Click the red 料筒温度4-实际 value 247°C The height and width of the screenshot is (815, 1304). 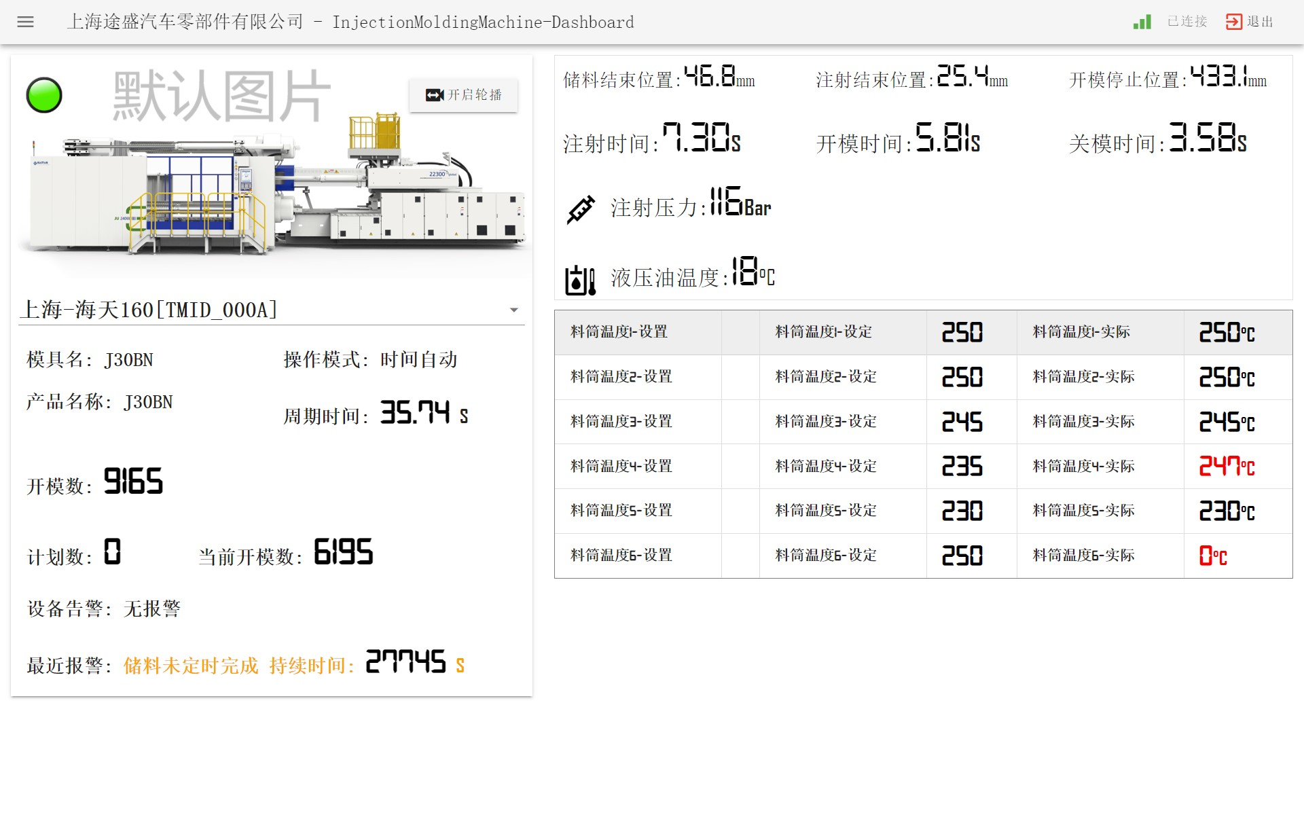[1227, 467]
